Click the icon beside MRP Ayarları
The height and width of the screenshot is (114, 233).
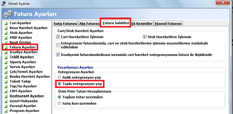point(6,38)
